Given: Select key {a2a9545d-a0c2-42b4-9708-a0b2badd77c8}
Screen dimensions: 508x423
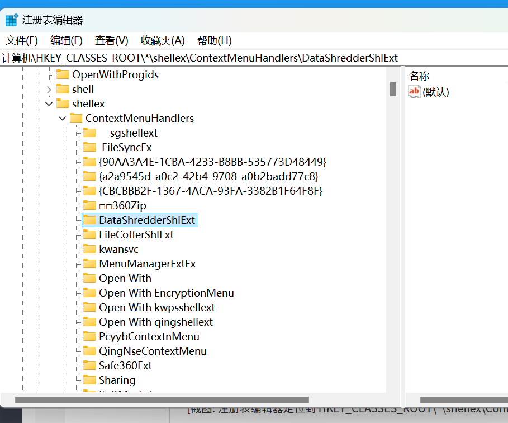Looking at the screenshot, I should coord(208,176).
